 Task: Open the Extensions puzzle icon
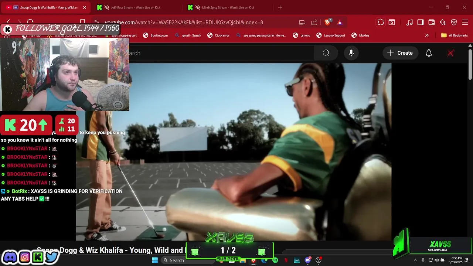pyautogui.click(x=381, y=22)
